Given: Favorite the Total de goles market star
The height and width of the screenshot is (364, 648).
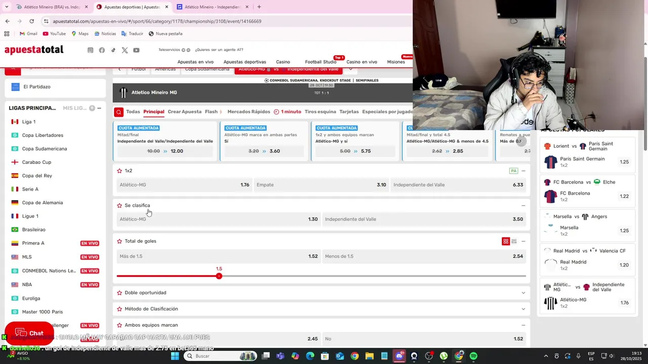Looking at the screenshot, I should (119, 241).
